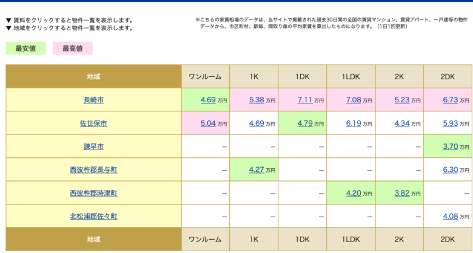The height and width of the screenshot is (253, 473).
Task: Open the 佐世保市 area link
Action: tap(93, 123)
